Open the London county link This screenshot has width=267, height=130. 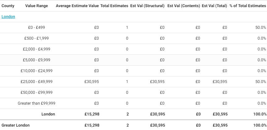point(8,17)
